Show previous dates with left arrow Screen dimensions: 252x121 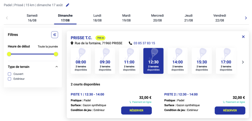tap(7, 18)
